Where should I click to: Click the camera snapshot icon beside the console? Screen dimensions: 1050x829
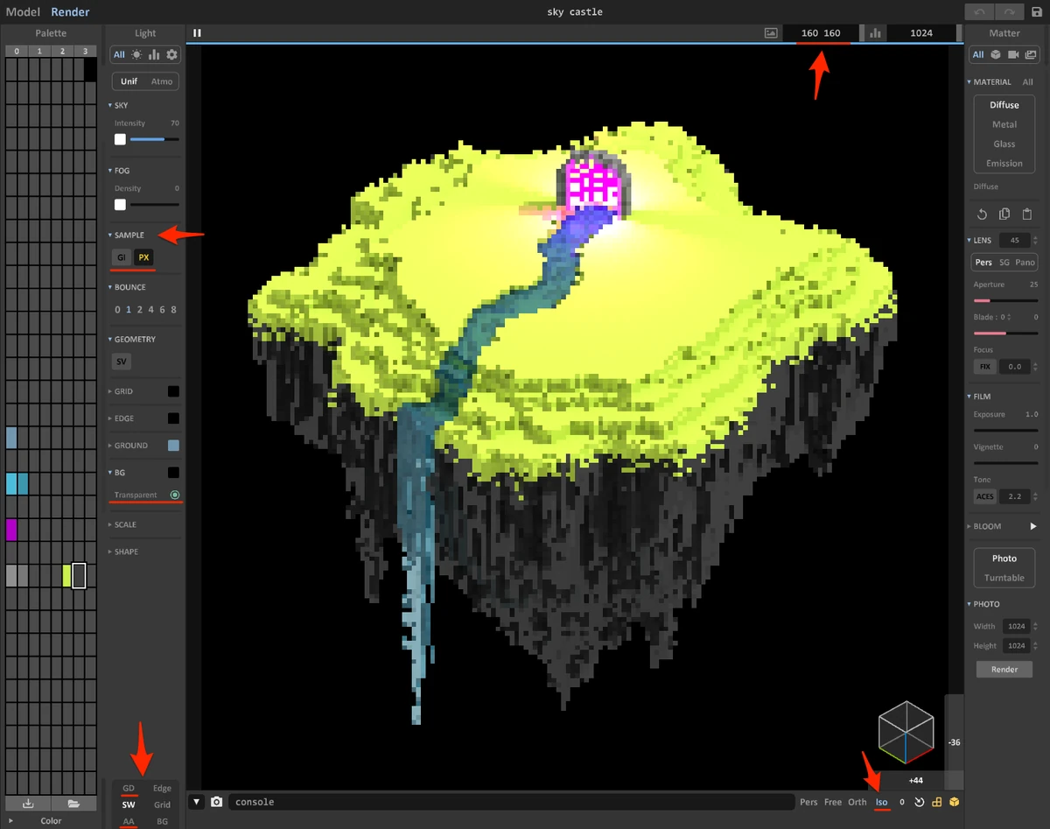point(216,801)
